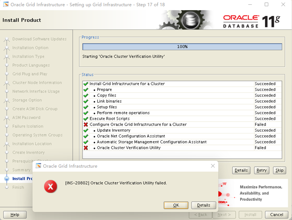Image resolution: width=292 pixels, height=220 pixels.
Task: Go to the Create ASM Disk Group step
Action: pos(35,109)
